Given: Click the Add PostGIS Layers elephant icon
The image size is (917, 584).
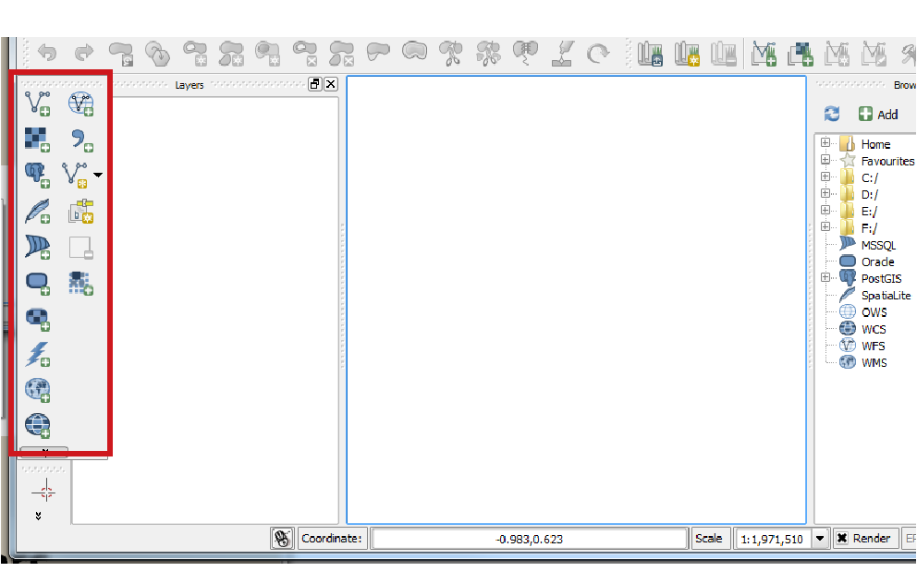Looking at the screenshot, I should (37, 175).
